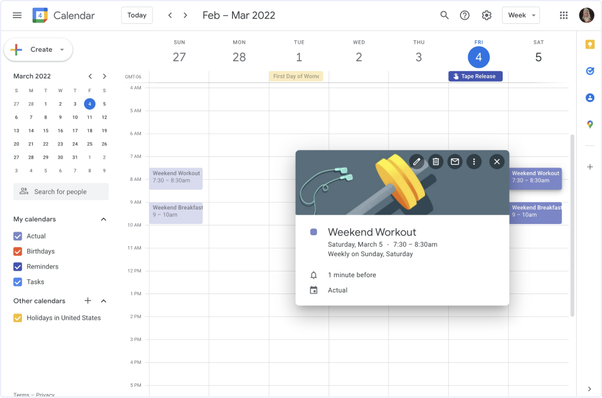Click the calendar grid vertical scrollbar
This screenshot has width=602, height=398.
[x=572, y=225]
